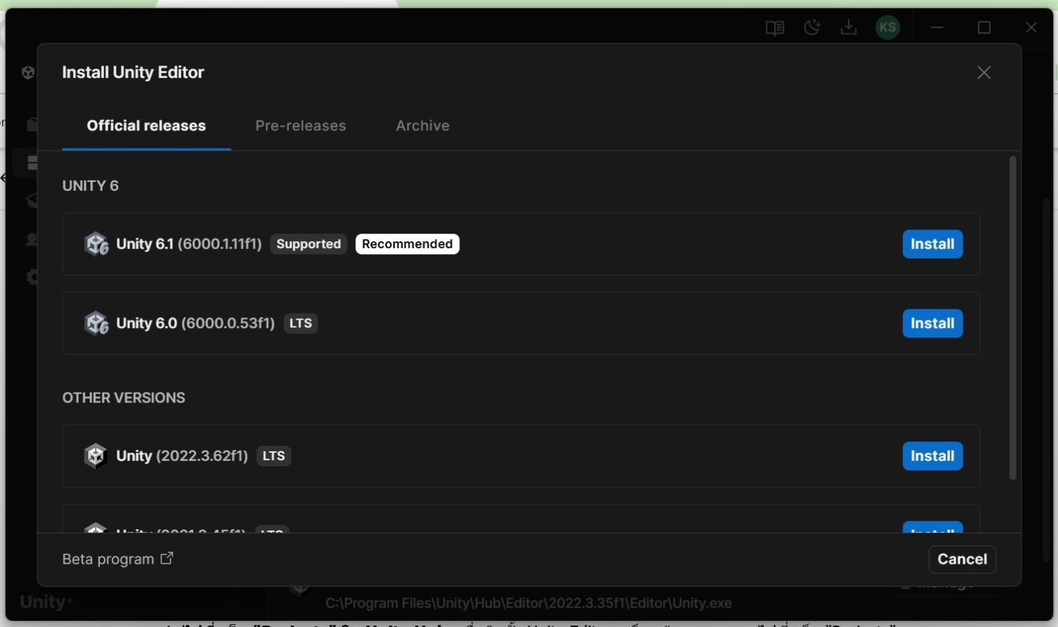The width and height of the screenshot is (1058, 627).
Task: Toggle dark mode with the moon icon
Action: point(813,28)
